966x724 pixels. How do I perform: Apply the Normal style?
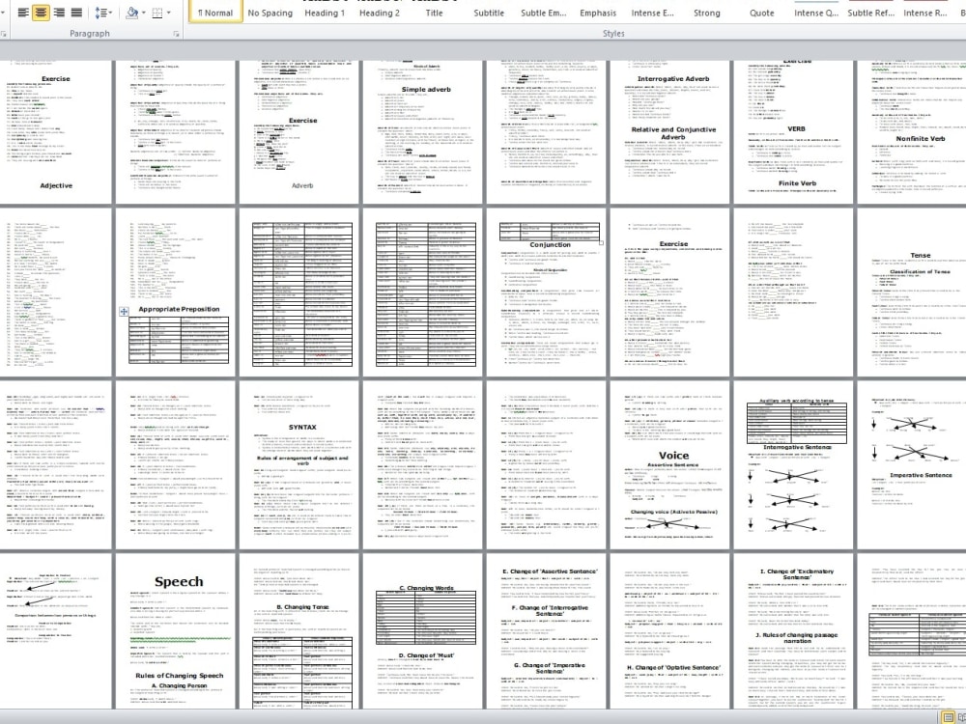(x=215, y=13)
